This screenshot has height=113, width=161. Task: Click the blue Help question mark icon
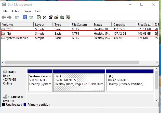coord(25,17)
